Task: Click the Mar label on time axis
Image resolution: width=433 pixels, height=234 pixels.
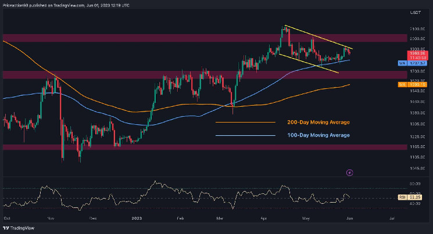Action: [220, 218]
